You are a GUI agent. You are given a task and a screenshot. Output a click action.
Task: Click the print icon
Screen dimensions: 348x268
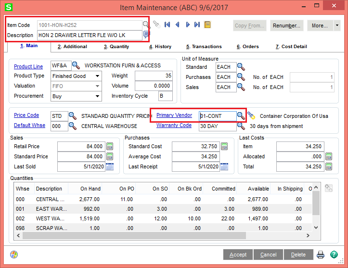pos(320,255)
